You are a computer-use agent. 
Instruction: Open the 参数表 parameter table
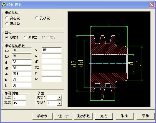tap(42, 116)
